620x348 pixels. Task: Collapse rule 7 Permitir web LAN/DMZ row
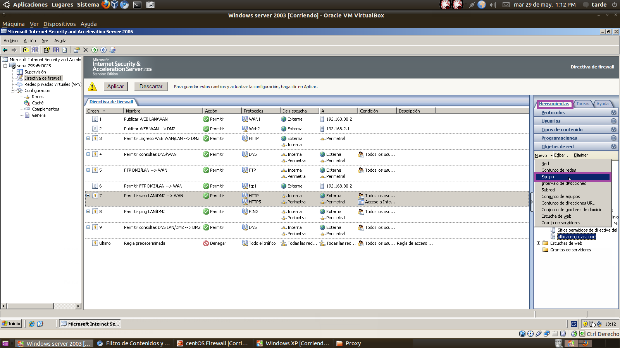click(88, 195)
